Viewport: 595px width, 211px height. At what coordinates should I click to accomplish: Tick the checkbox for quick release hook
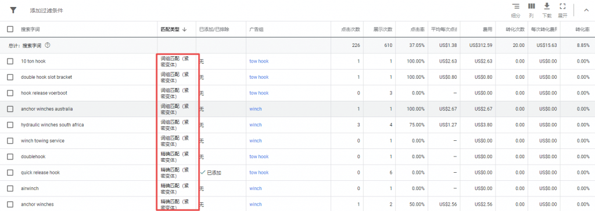point(10,172)
